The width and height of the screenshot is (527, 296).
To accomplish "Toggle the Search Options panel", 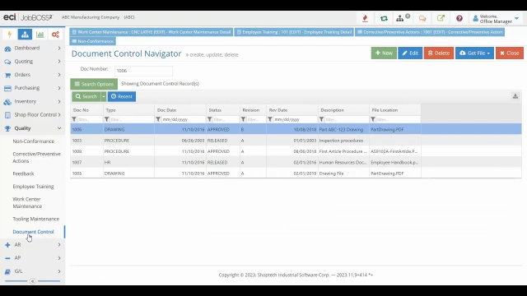I will [x=94, y=84].
